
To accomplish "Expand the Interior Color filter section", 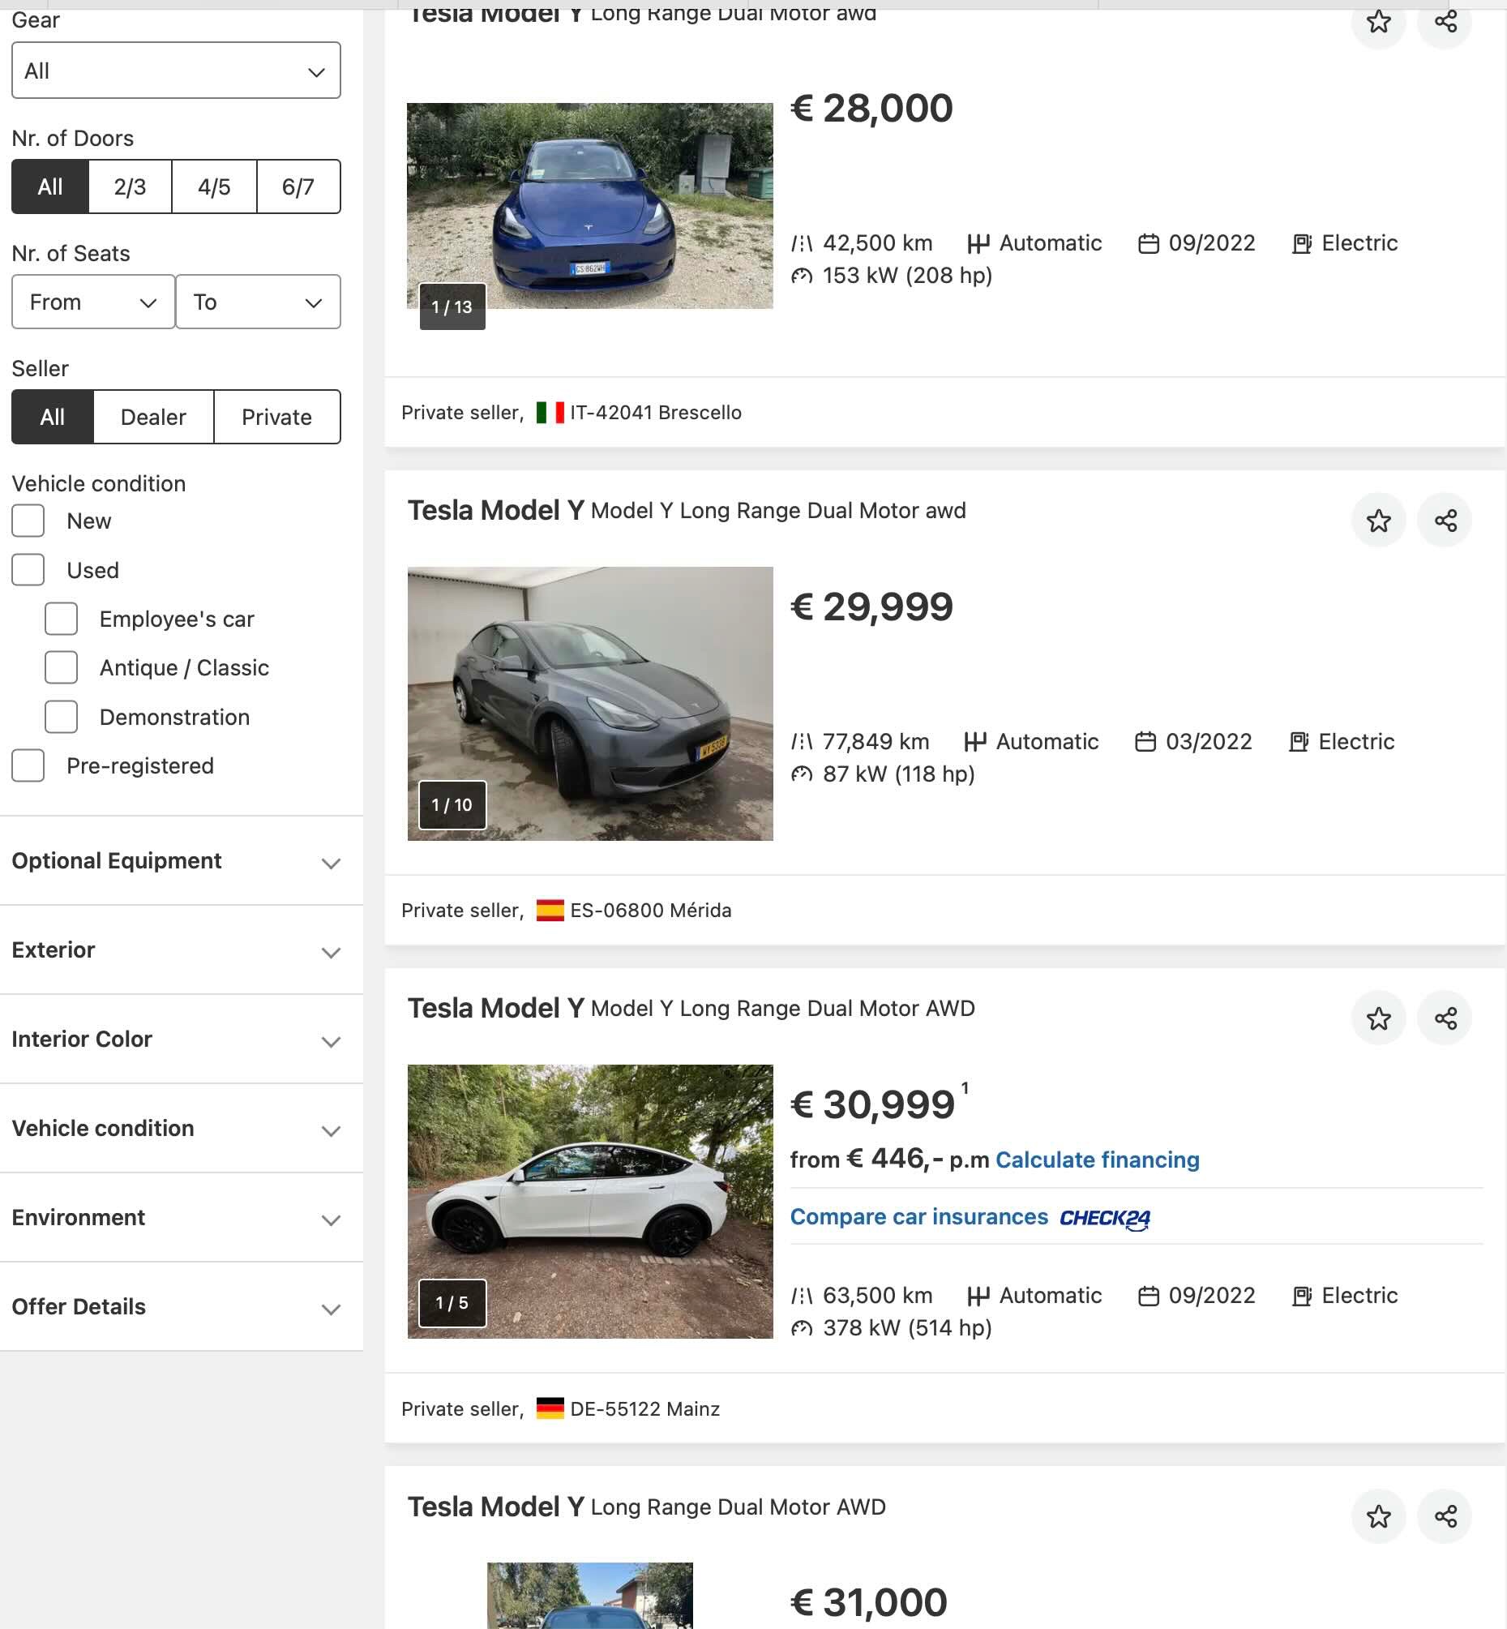I will click(x=175, y=1040).
